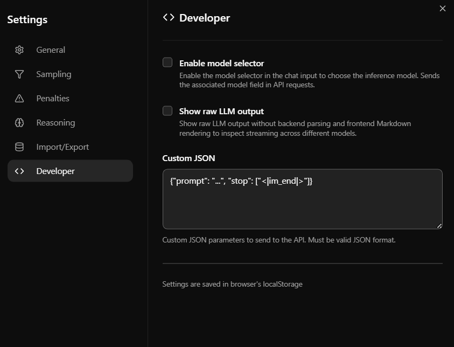
Task: Select the Developer section in sidebar
Action: point(55,171)
